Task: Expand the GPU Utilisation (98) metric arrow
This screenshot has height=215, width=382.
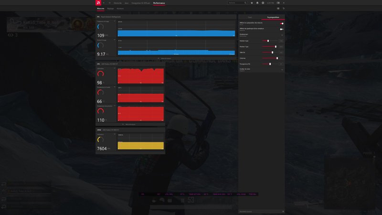Action: (115, 68)
